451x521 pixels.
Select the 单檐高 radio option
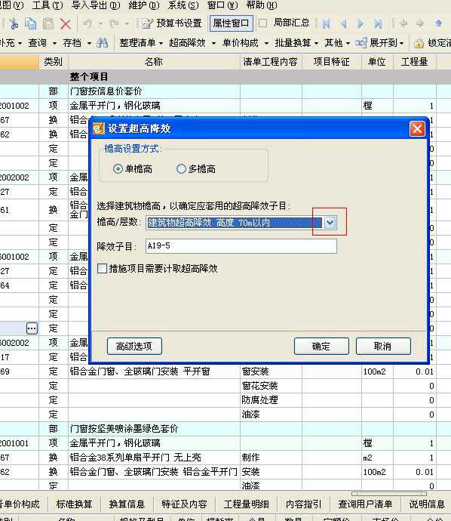[118, 169]
